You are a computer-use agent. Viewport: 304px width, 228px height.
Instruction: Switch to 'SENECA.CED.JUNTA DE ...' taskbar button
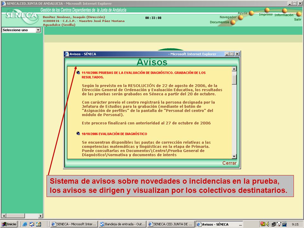pos(171,224)
